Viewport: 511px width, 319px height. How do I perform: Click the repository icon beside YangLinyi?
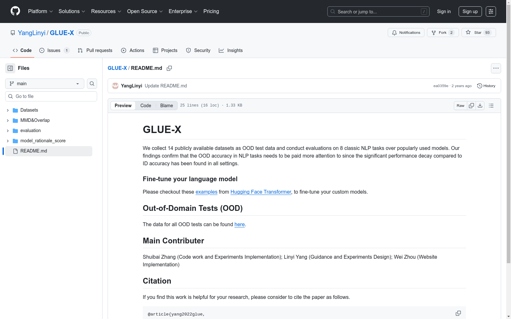click(x=13, y=33)
